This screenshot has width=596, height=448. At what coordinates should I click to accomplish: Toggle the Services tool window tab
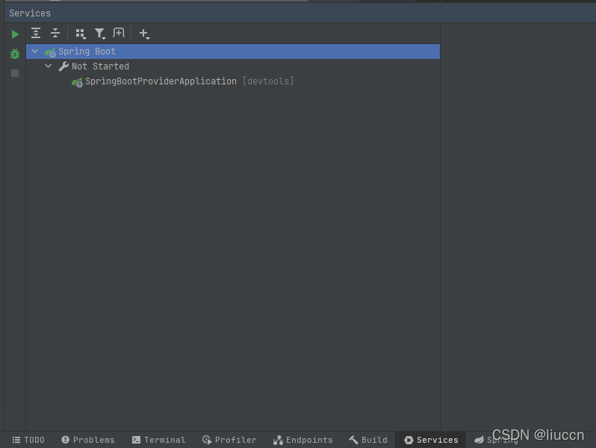pos(431,440)
